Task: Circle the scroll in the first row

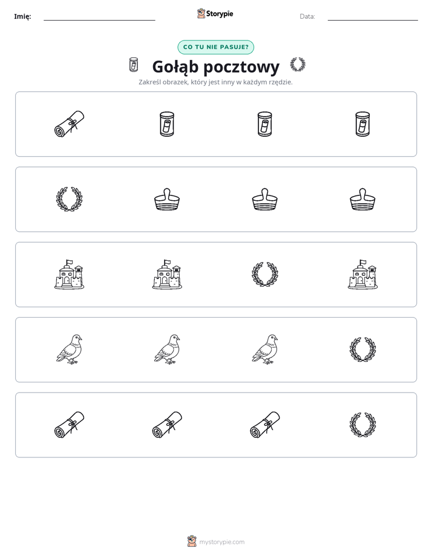Action: (69, 124)
